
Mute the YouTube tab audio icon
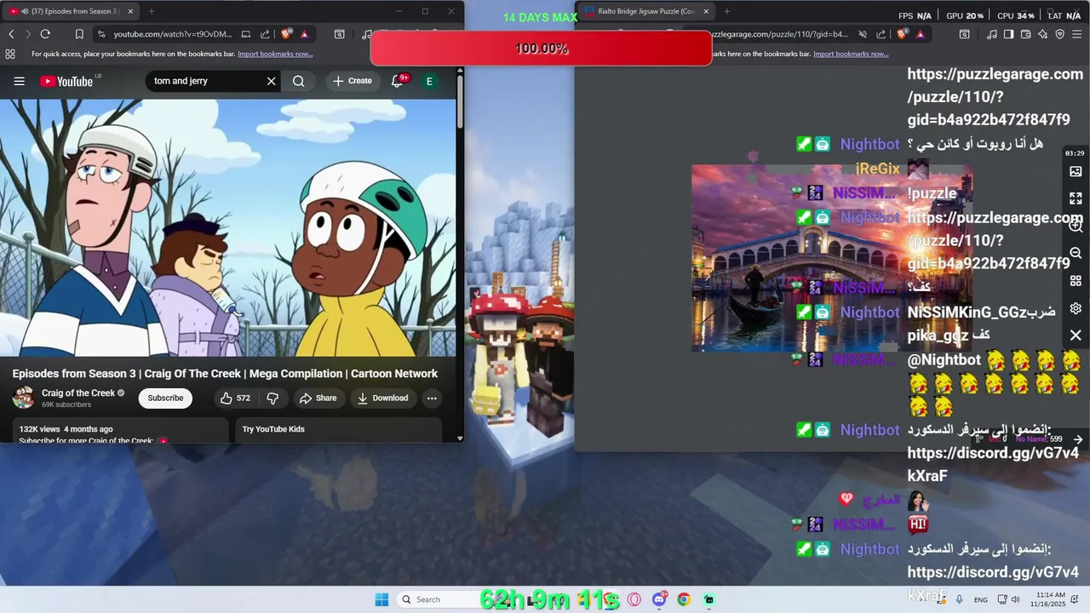pyautogui.click(x=25, y=11)
